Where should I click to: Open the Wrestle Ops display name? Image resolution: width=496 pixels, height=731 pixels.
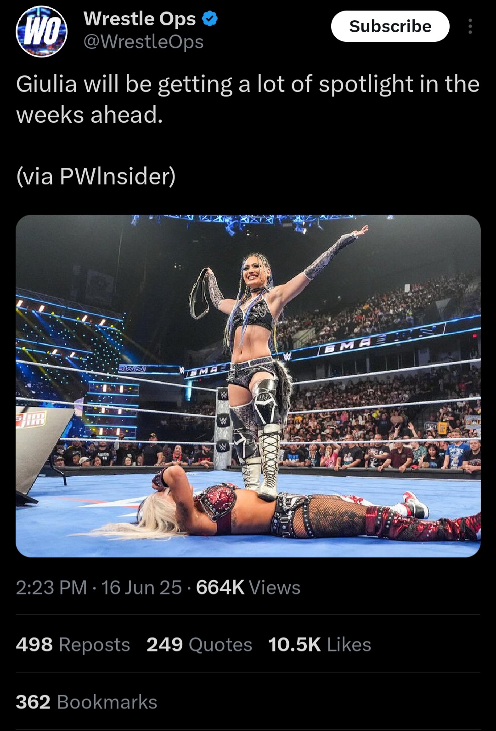(x=140, y=19)
